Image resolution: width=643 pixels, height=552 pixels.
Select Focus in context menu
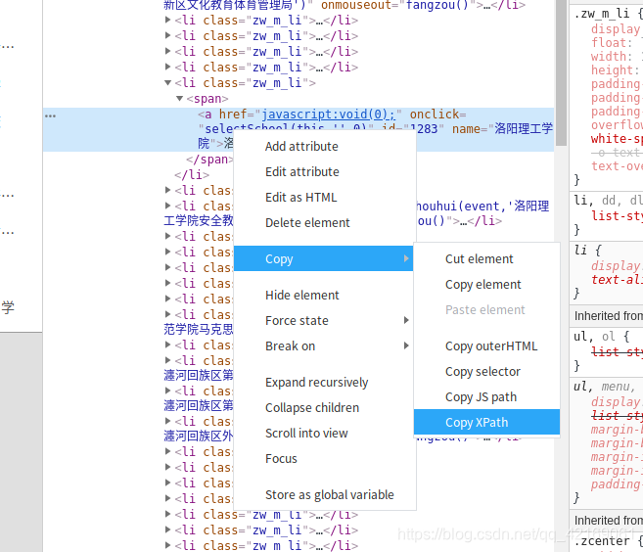(281, 458)
